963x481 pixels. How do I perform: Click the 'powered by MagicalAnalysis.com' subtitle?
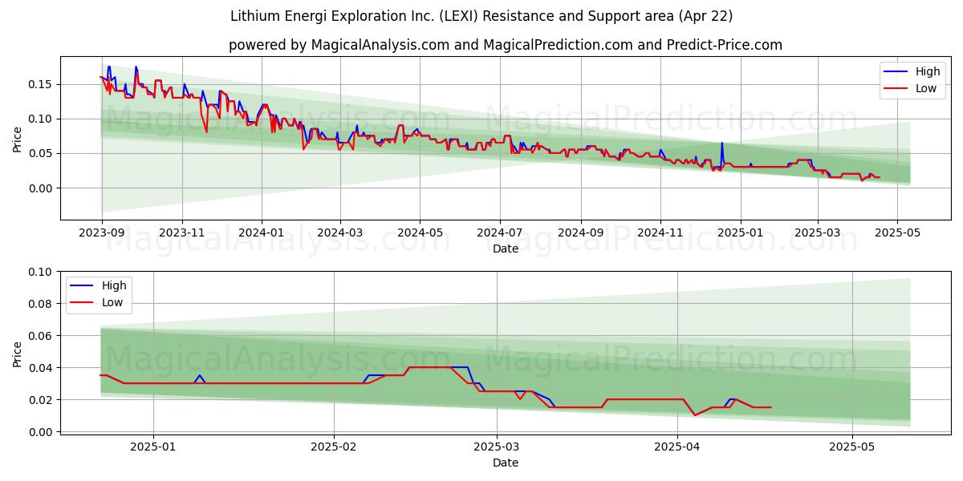click(x=506, y=45)
